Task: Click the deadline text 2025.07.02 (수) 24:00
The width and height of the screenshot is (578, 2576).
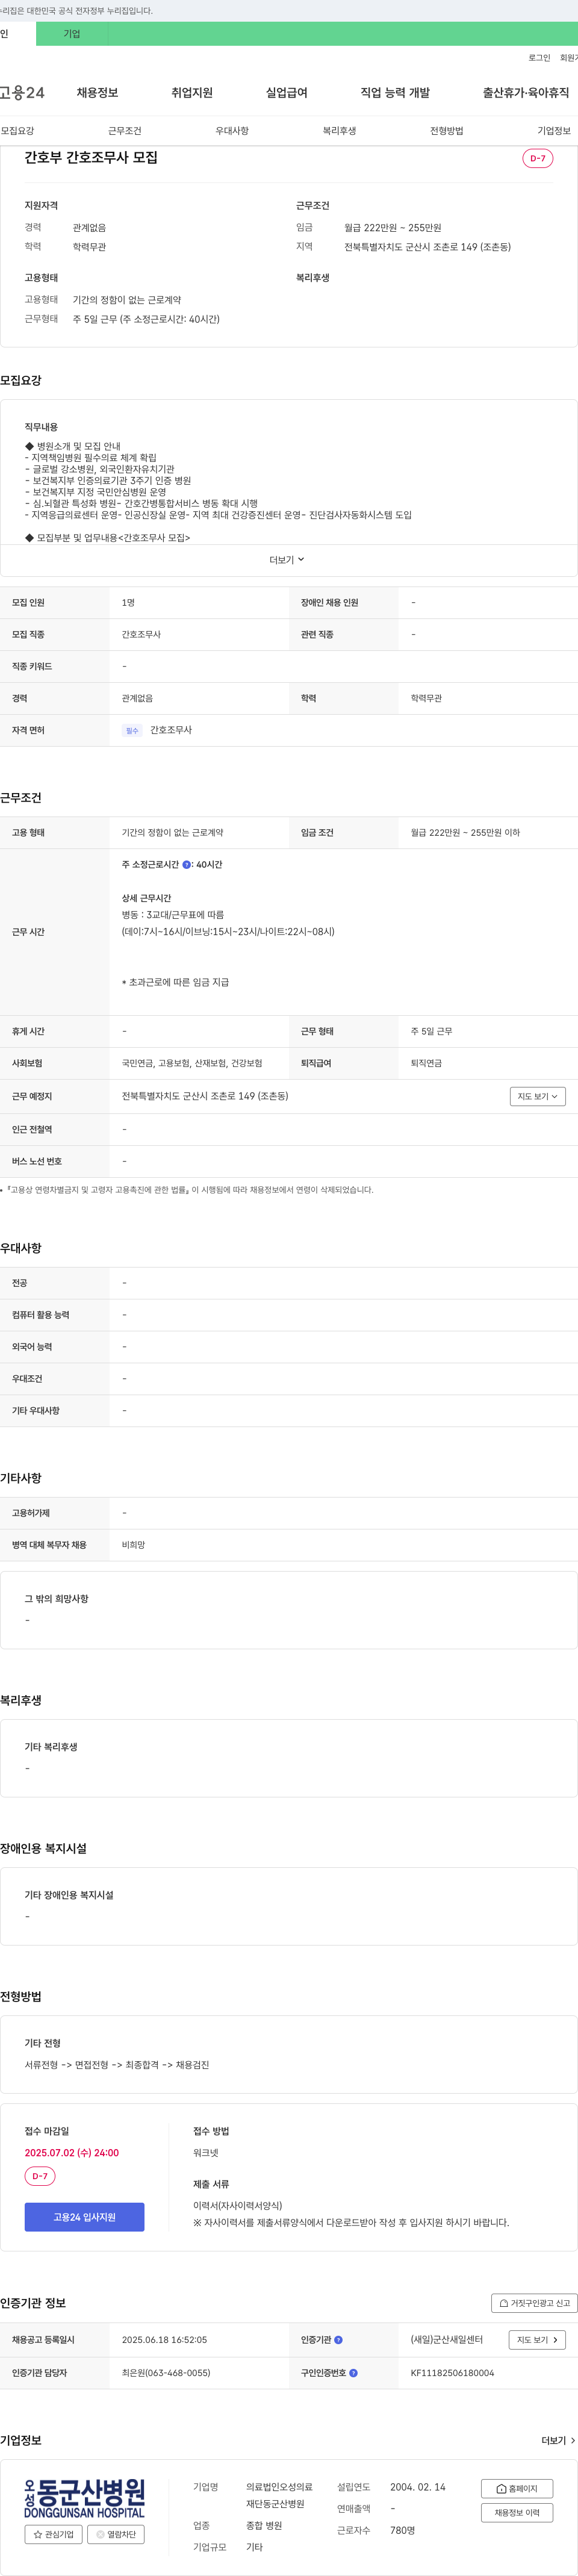Action: [x=72, y=2153]
